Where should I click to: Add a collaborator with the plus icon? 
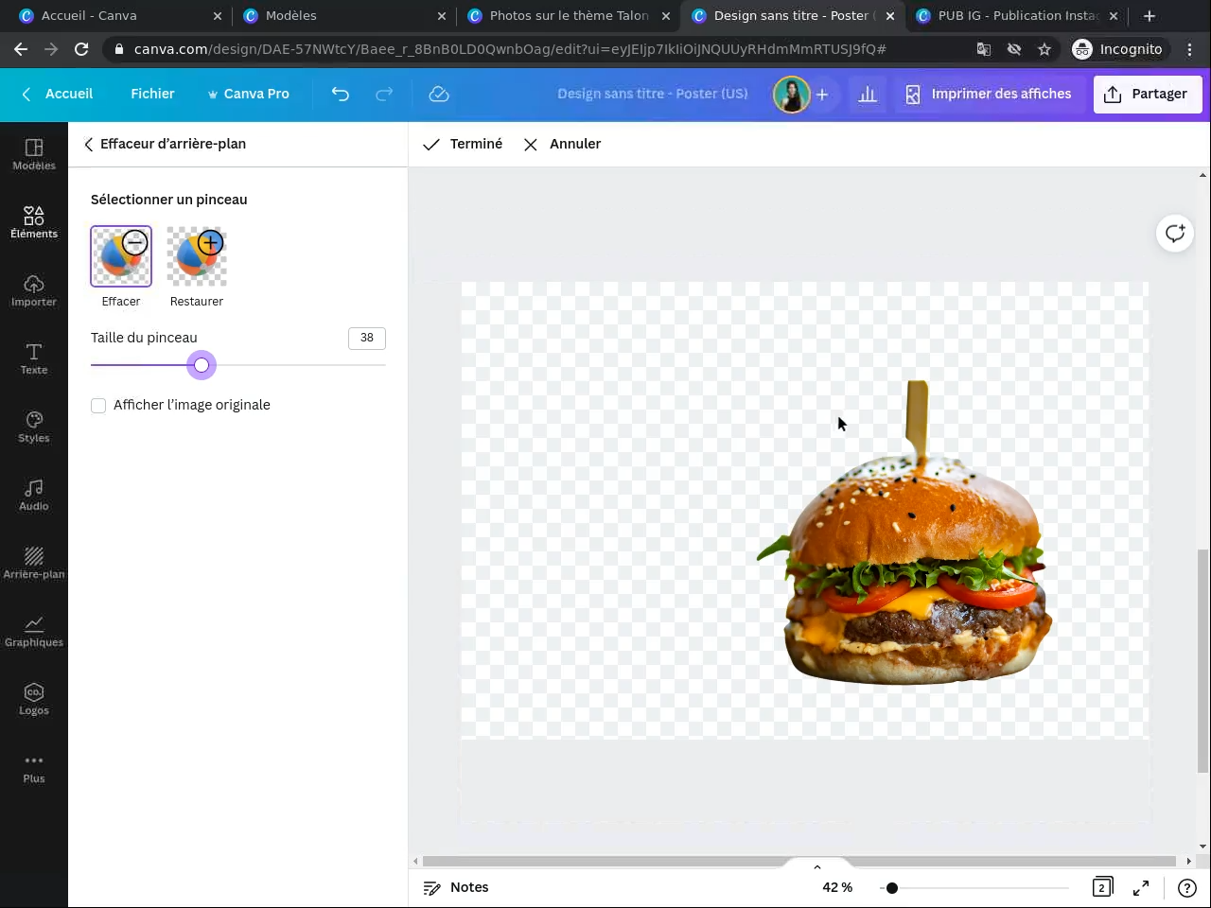pyautogui.click(x=822, y=94)
